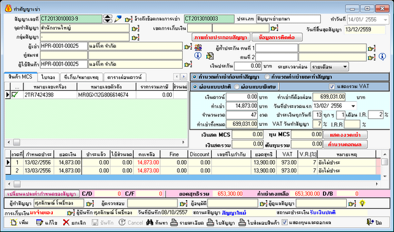The image size is (394, 232).
Task: Click the printer icon for ใบสัญญา
Action: [211, 222]
